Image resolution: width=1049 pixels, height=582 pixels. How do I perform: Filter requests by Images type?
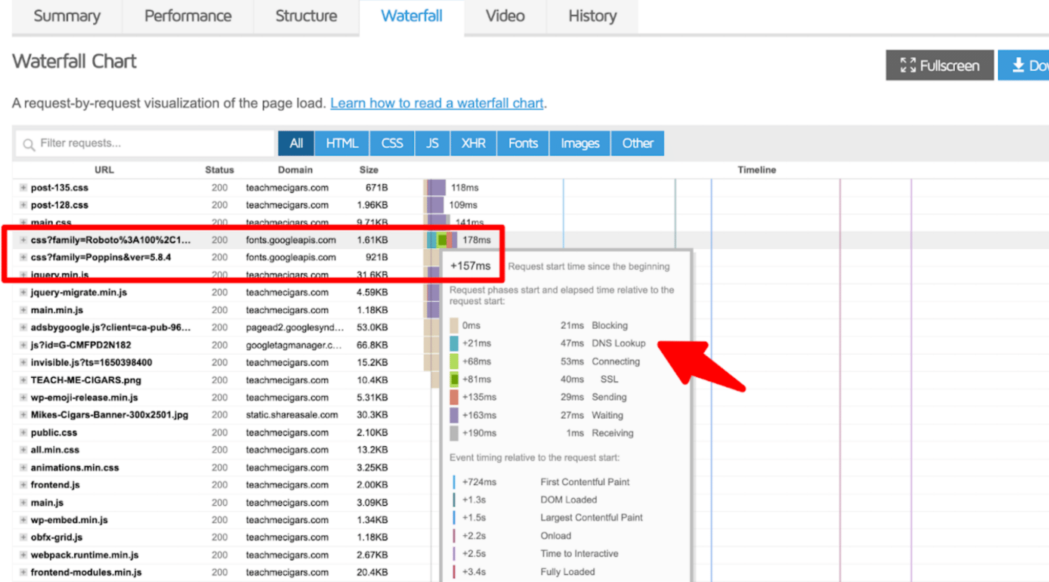coord(579,143)
